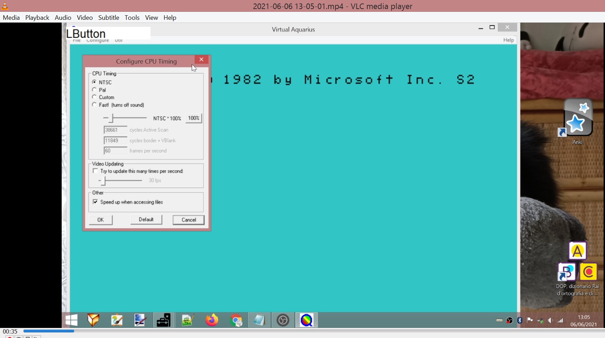Select Fast! (turns off sound) option
The image size is (605, 338).
point(94,105)
